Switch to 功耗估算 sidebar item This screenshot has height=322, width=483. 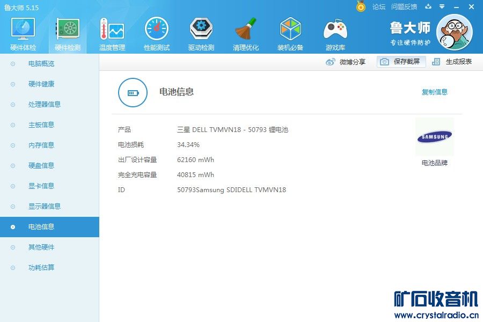coord(41,267)
